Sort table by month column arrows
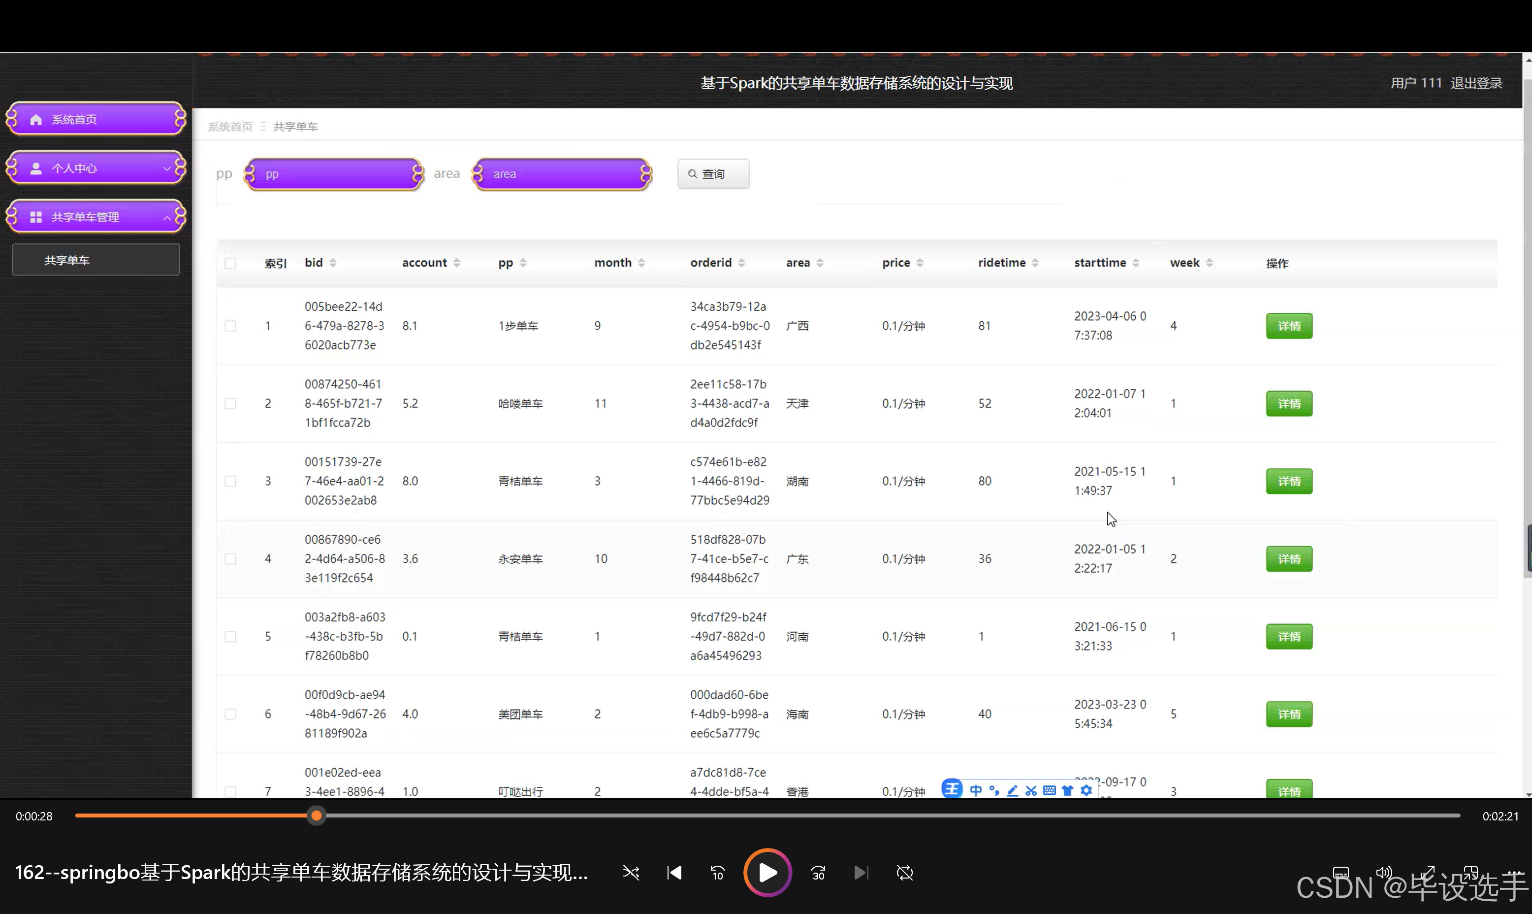This screenshot has width=1532, height=914. click(x=641, y=263)
